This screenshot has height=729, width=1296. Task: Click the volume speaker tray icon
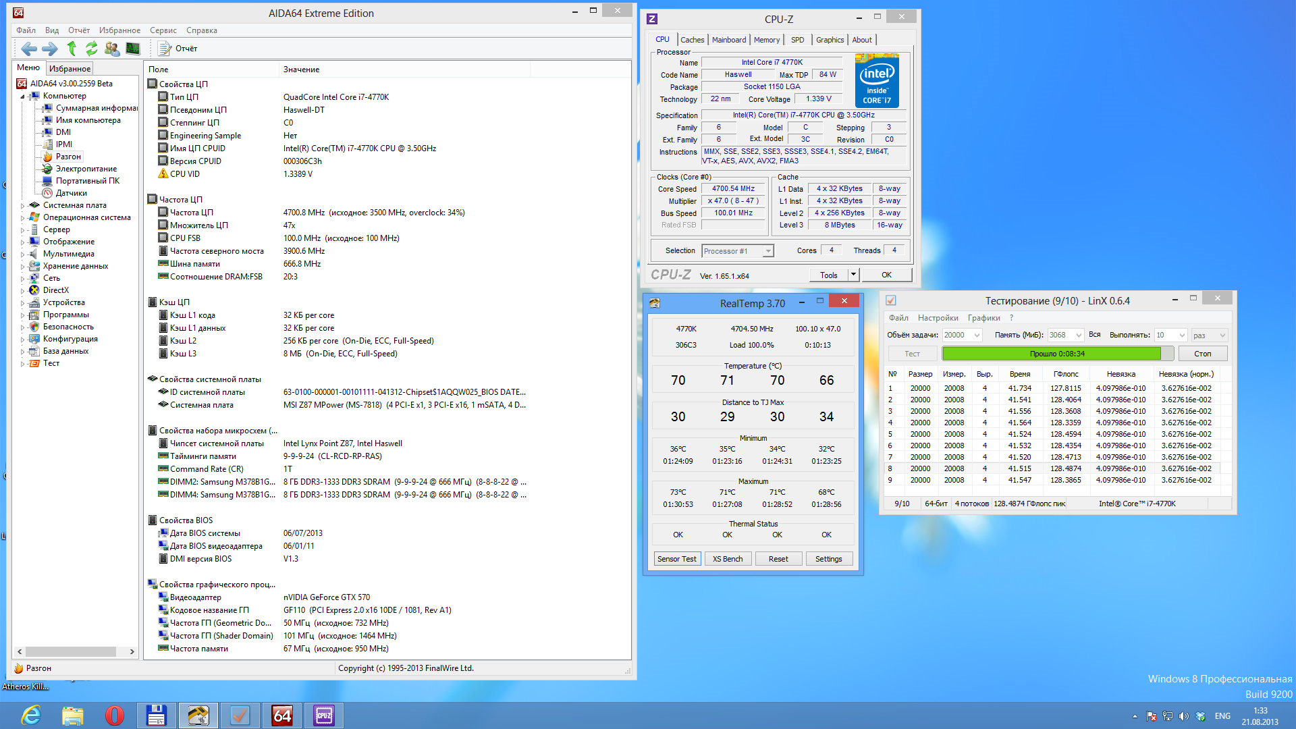pos(1184,716)
